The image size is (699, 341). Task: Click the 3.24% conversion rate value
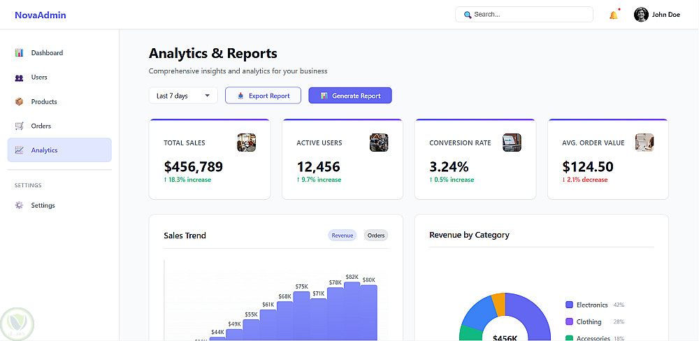click(449, 166)
